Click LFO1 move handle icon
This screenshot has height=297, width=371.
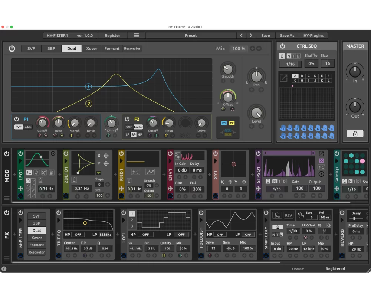point(20,189)
